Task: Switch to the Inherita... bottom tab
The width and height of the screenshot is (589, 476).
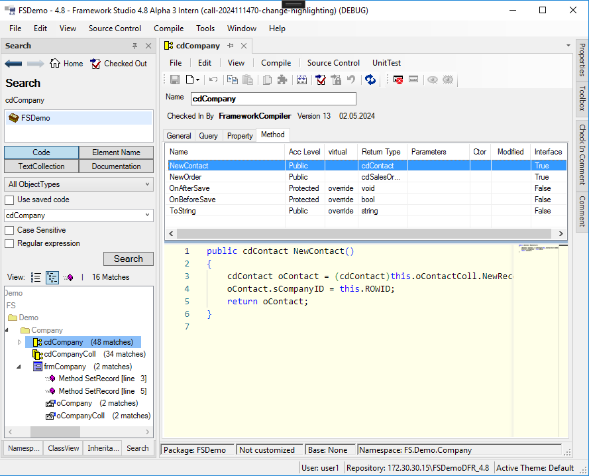Action: [x=103, y=448]
